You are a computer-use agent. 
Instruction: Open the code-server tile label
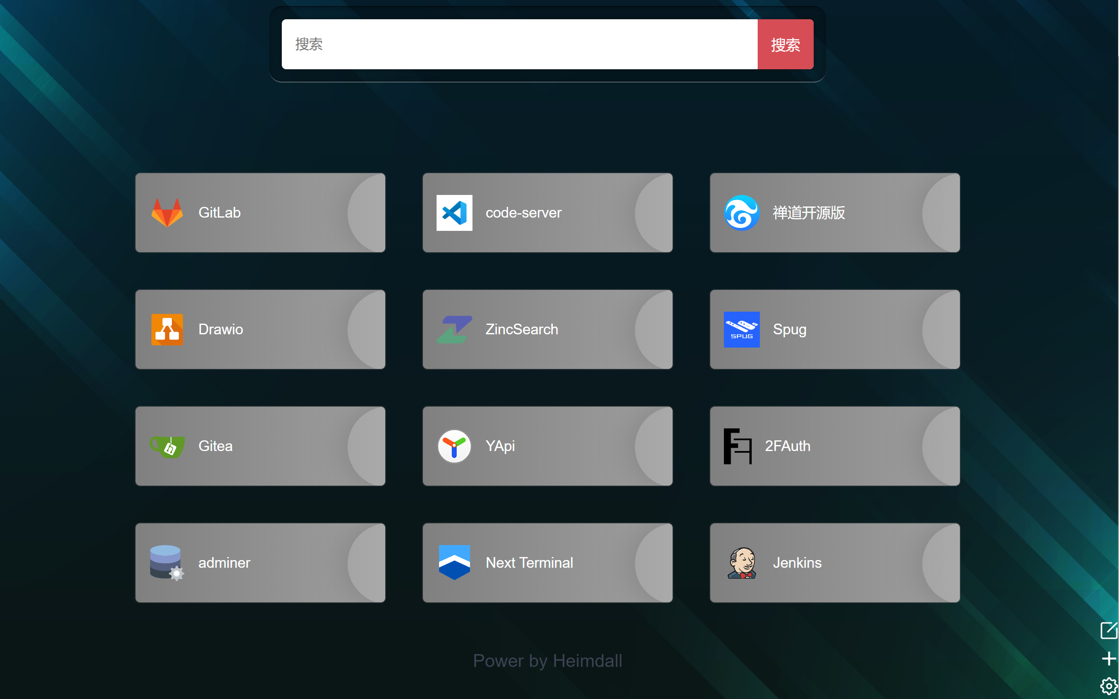(523, 212)
